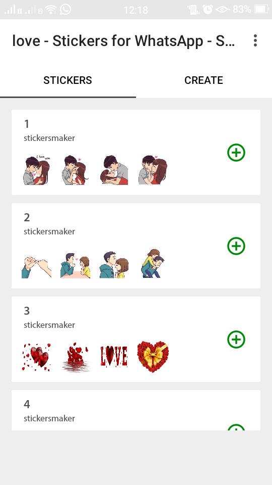Add sticker pack 1 to WhatsApp

(236, 153)
